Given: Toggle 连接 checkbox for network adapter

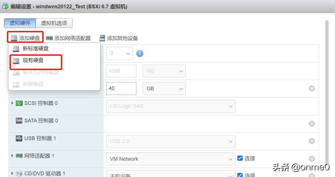Looking at the screenshot, I should point(240,158).
